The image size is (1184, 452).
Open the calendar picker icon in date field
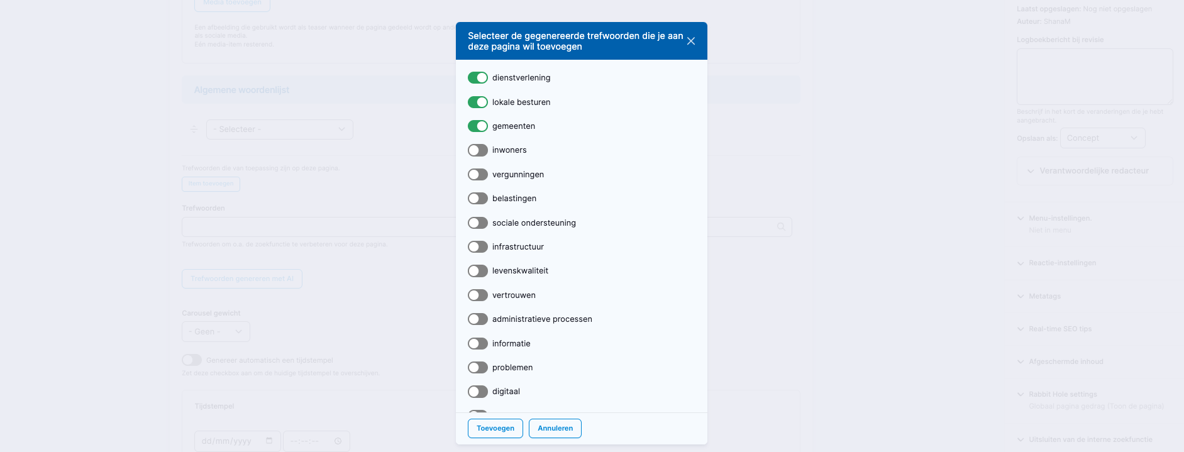[x=269, y=441]
